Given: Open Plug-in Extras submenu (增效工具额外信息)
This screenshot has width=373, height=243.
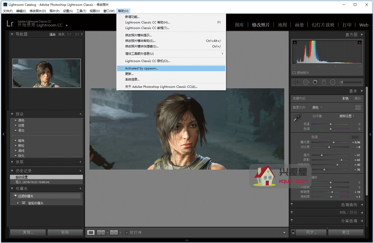Looking at the screenshot, I should pos(171,53).
